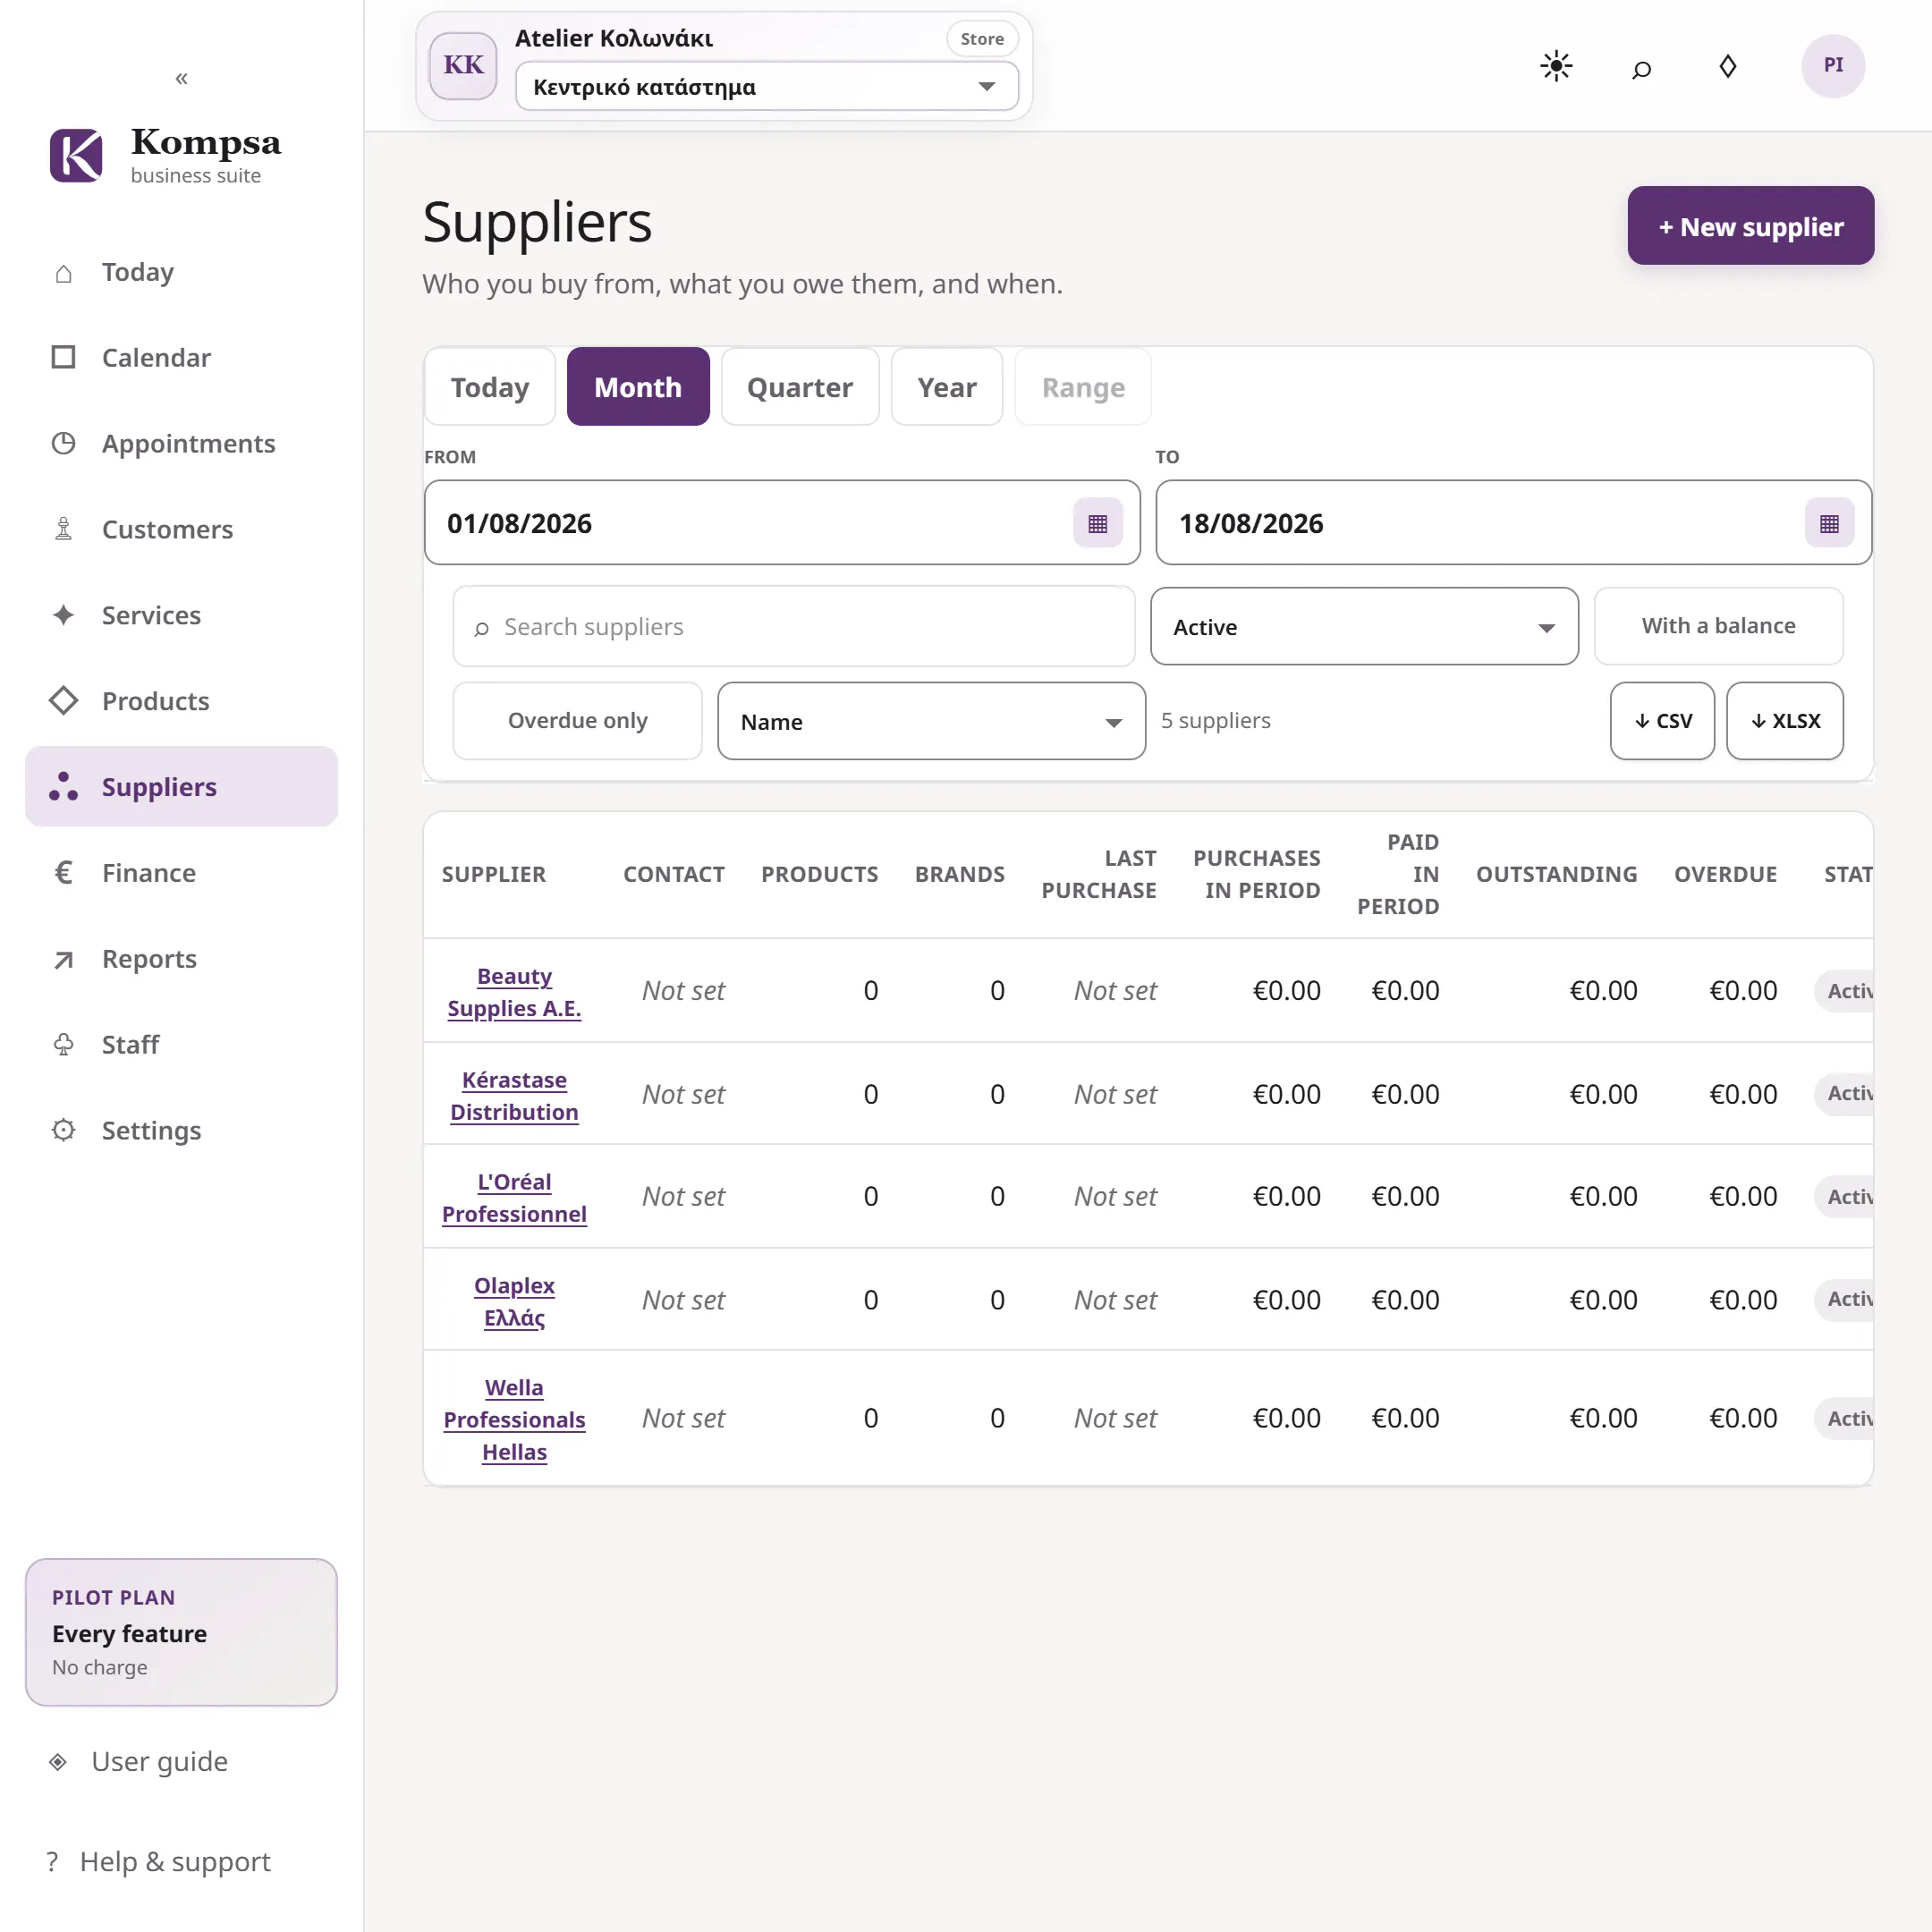Image resolution: width=1932 pixels, height=1932 pixels.
Task: Select the Month period tab
Action: pos(638,387)
